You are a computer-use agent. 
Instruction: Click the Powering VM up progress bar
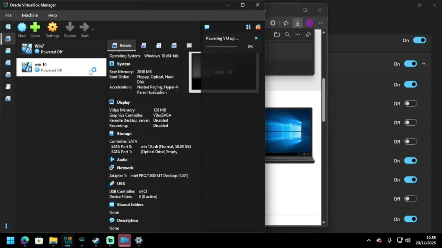pos(222,46)
